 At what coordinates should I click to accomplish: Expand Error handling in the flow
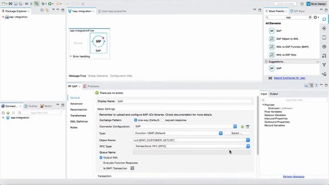pyautogui.click(x=71, y=57)
